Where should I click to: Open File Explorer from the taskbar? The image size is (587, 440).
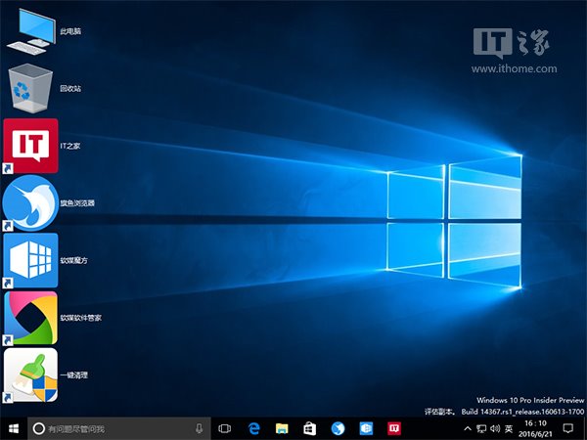281,428
